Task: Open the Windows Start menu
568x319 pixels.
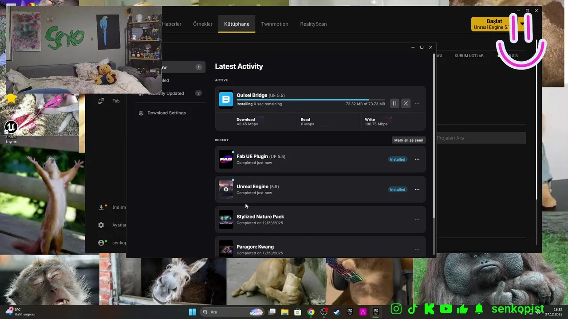Action: [193, 312]
